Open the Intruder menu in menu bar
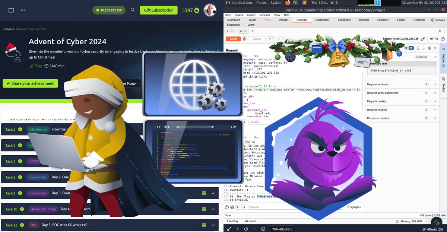The width and height of the screenshot is (447, 232). 251,15
